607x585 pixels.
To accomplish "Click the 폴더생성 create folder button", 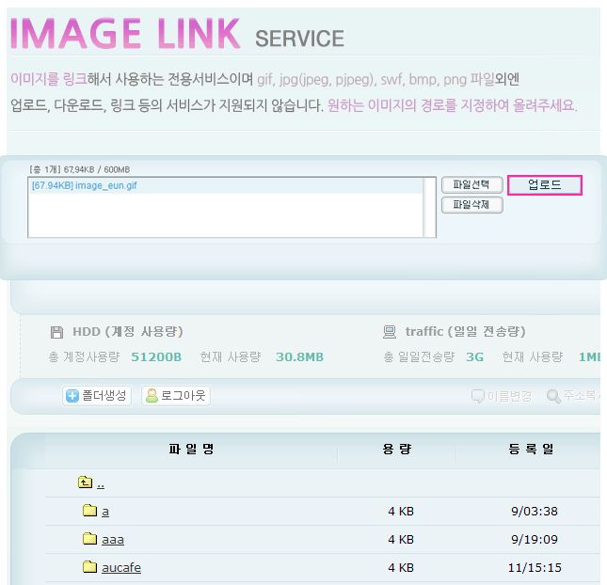I will pos(96,396).
